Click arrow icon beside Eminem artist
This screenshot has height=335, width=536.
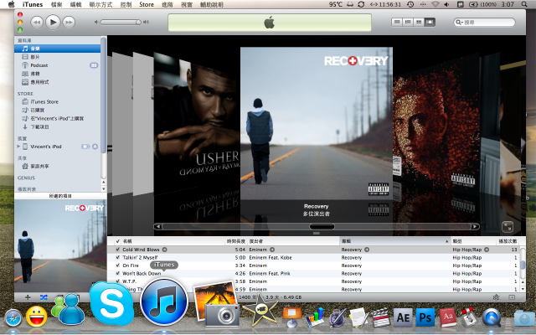coord(272,250)
